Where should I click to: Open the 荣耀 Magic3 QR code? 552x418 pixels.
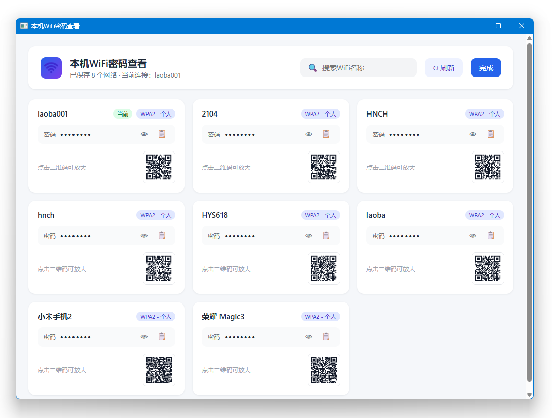324,370
